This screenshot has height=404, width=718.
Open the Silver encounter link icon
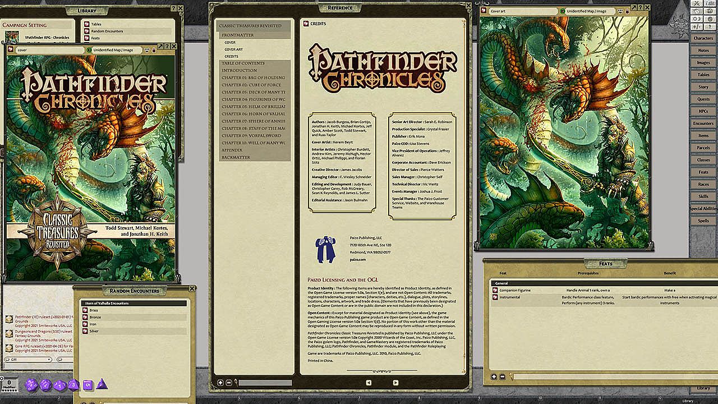tap(85, 331)
